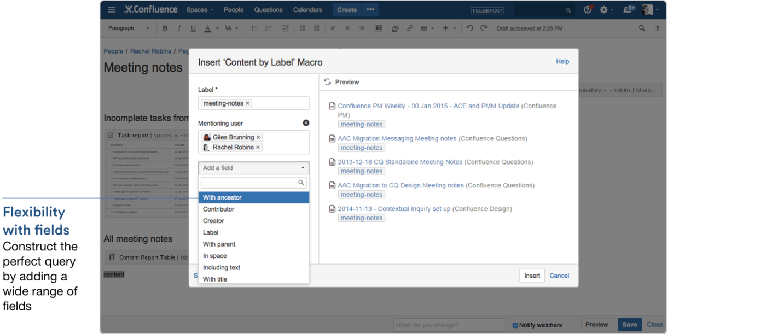
Task: Enable the Notify watchers checkbox
Action: [515, 324]
